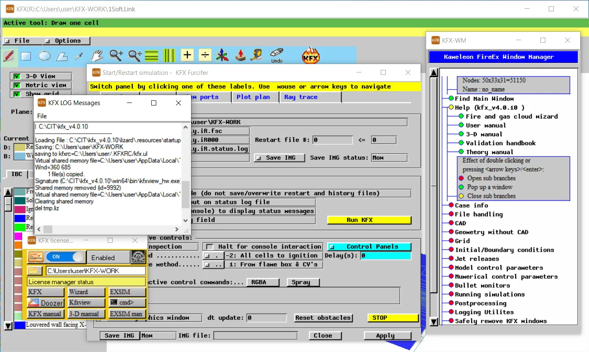
Task: Toggle the Metric view checkbox
Action: (x=17, y=85)
